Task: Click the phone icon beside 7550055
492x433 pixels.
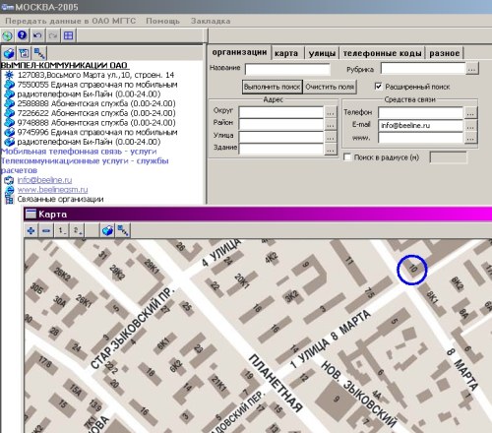Action: pyautogui.click(x=9, y=85)
